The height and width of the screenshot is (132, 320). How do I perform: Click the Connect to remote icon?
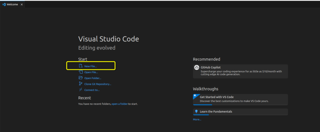pyautogui.click(x=81, y=90)
